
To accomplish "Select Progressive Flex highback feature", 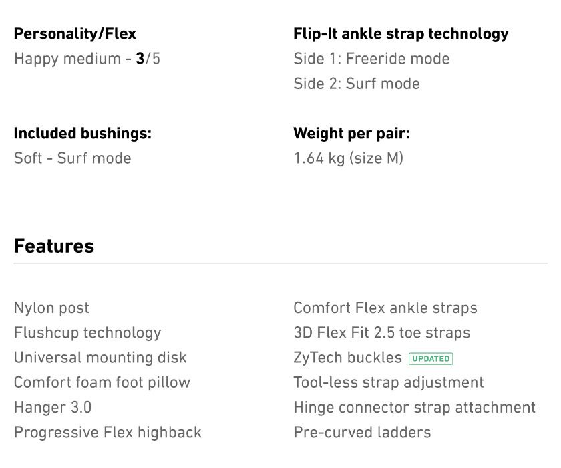I will (x=108, y=432).
